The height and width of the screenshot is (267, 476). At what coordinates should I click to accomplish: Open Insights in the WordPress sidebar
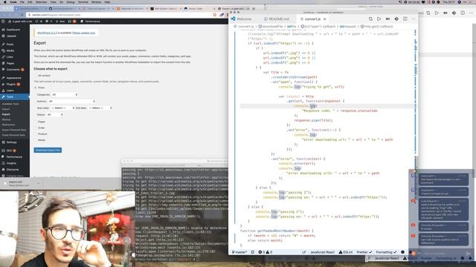(x=11, y=163)
